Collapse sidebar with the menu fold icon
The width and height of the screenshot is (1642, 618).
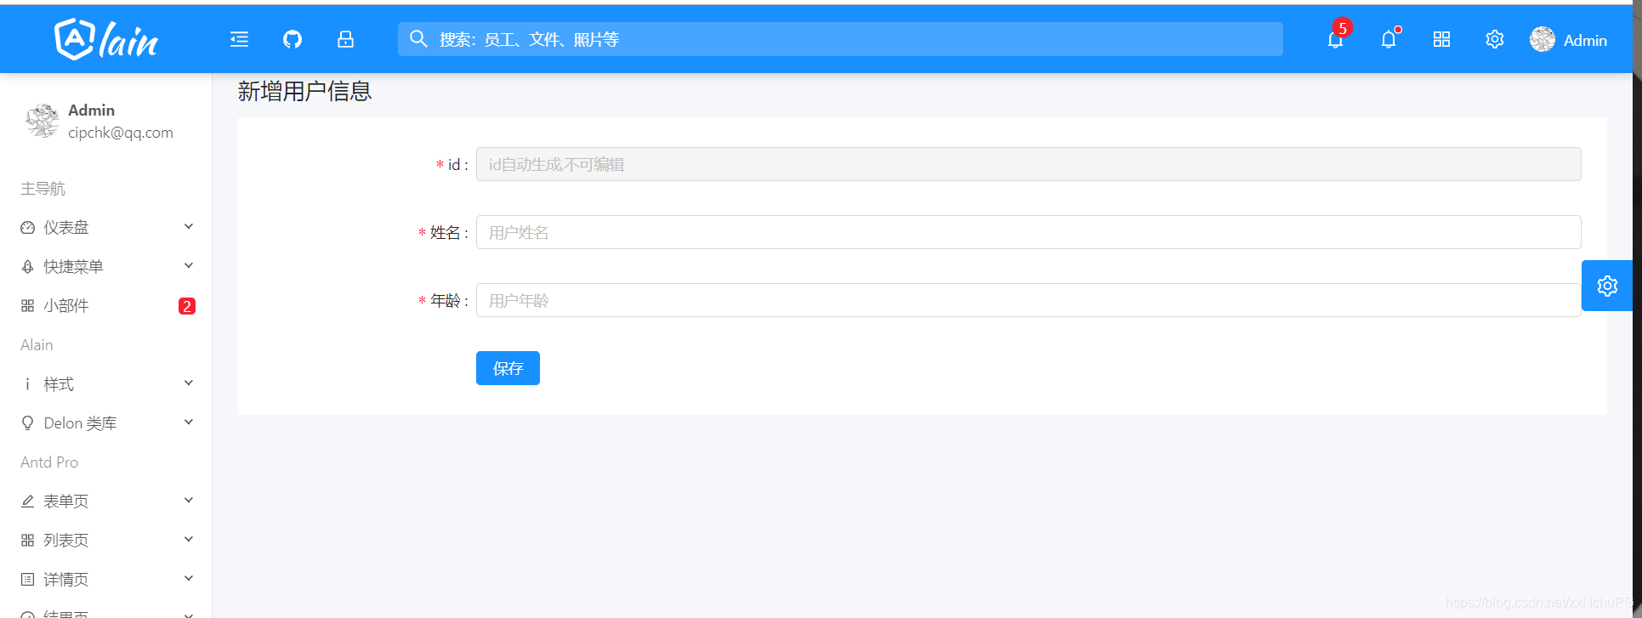[240, 39]
